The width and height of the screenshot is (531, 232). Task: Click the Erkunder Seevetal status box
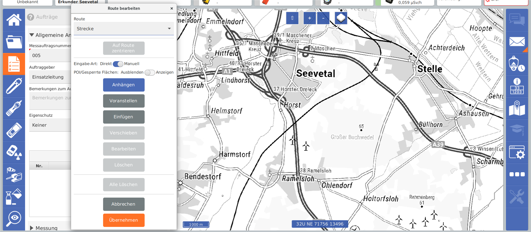pyautogui.click(x=78, y=2)
